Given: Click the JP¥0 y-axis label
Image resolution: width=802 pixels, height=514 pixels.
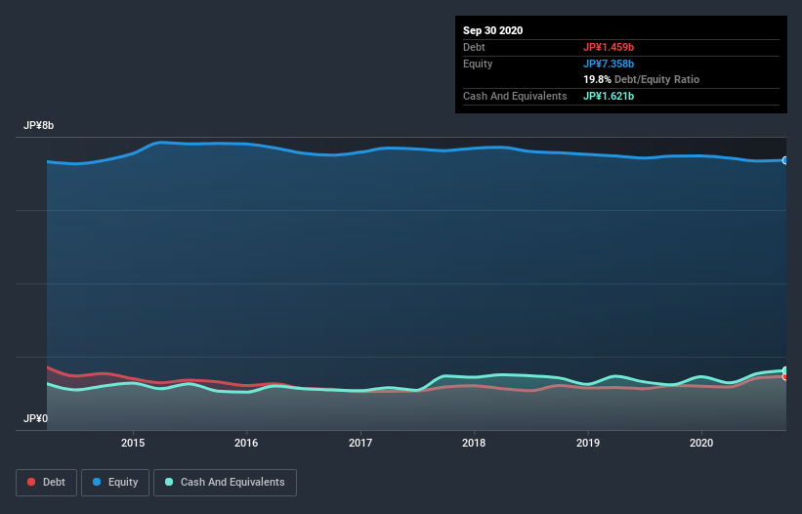Looking at the screenshot, I should (35, 419).
